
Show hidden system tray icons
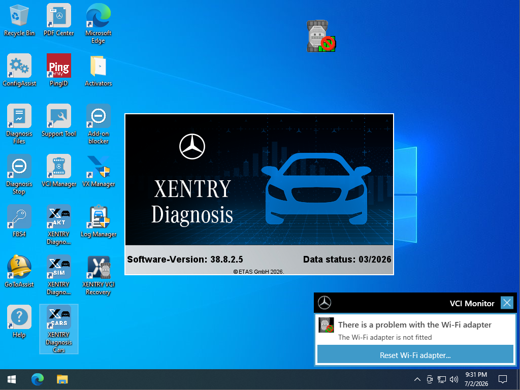click(417, 379)
